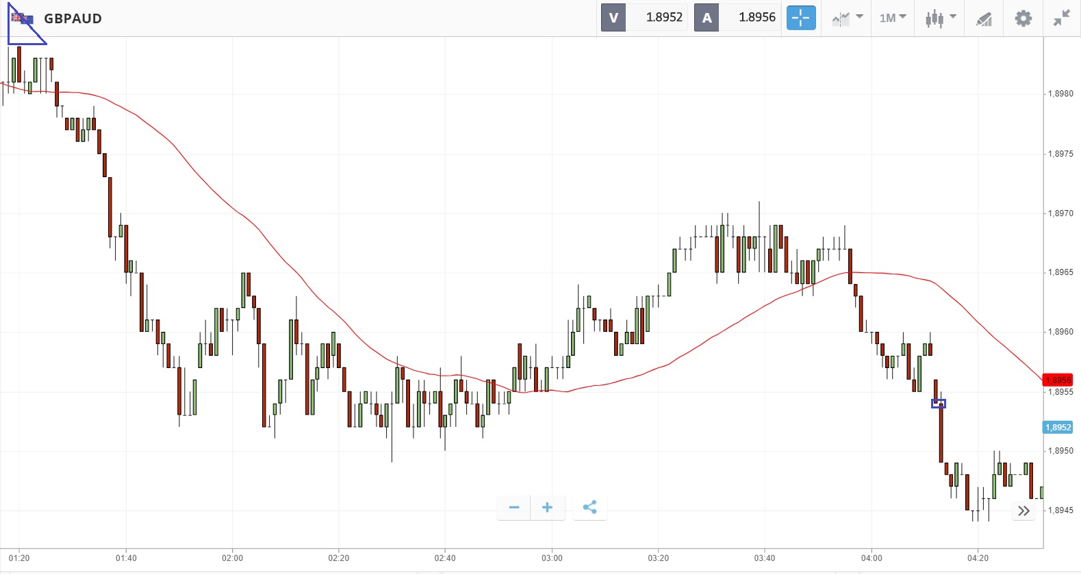The height and width of the screenshot is (574, 1081).
Task: Click the GBPAUD symbol name
Action: (73, 18)
